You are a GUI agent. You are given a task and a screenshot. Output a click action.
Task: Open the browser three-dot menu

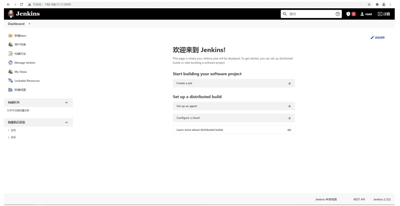[390, 4]
